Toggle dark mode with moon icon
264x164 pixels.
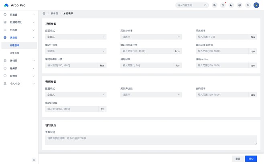click(x=231, y=5)
